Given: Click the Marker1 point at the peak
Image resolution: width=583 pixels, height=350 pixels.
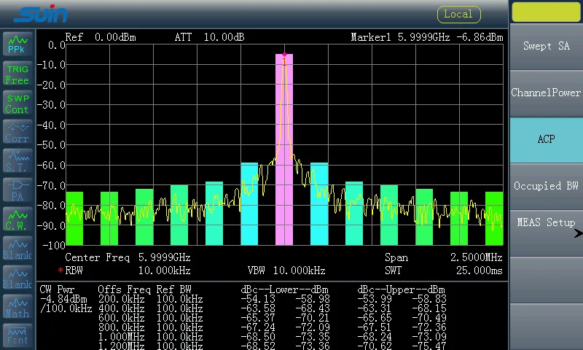Looking at the screenshot, I should (x=284, y=55).
